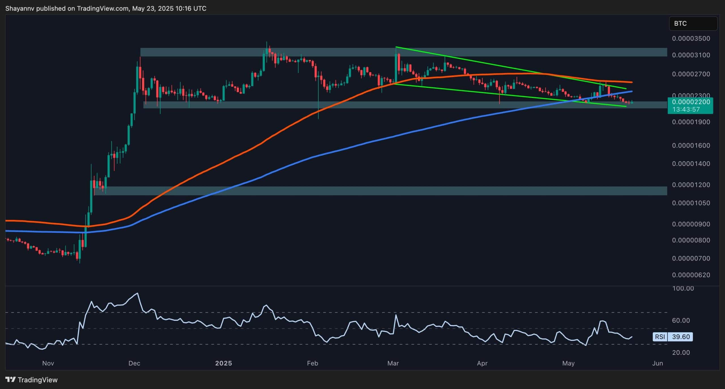Click the published-on TradingView.com header text
Screen dimensions: 725x389
tap(106, 8)
